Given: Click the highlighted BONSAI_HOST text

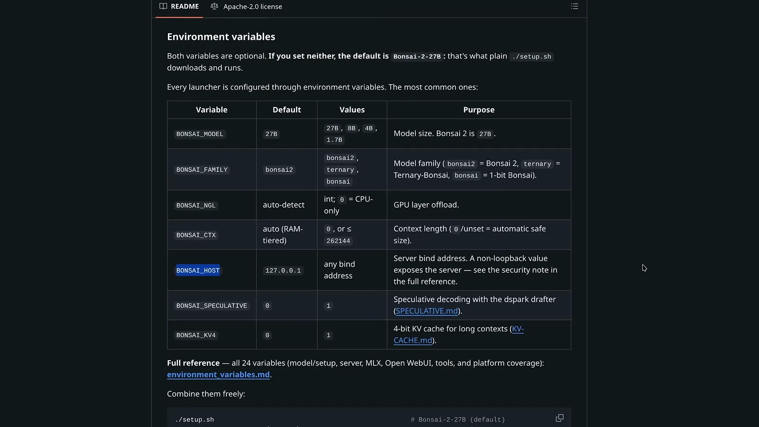Looking at the screenshot, I should 198,270.
